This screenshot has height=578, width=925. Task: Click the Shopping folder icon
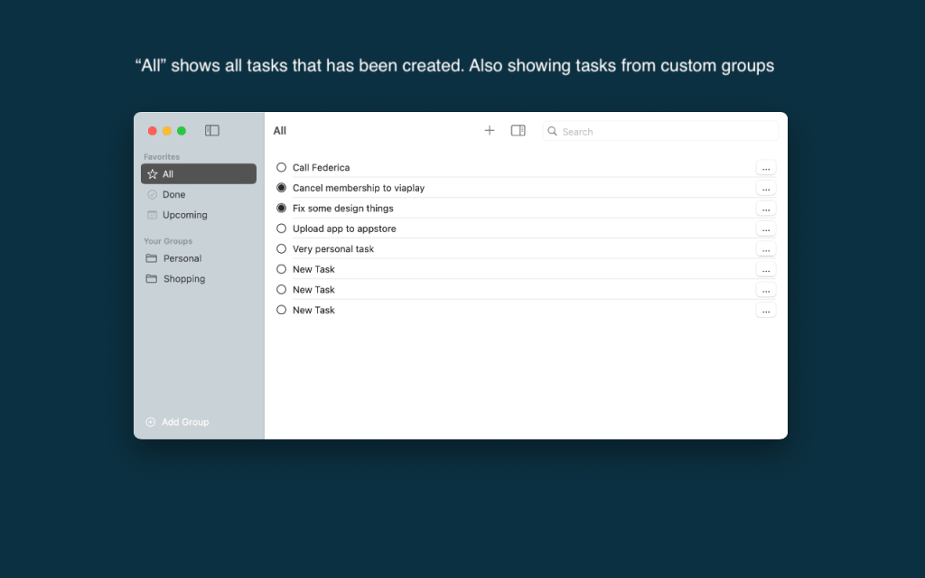tap(152, 279)
